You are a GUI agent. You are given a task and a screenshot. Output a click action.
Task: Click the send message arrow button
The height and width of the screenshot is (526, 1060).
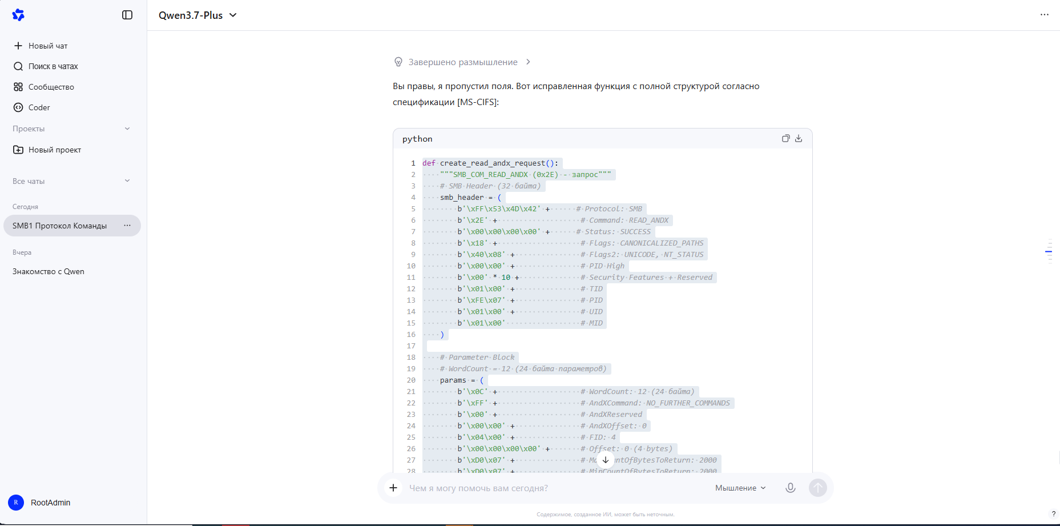(x=818, y=488)
